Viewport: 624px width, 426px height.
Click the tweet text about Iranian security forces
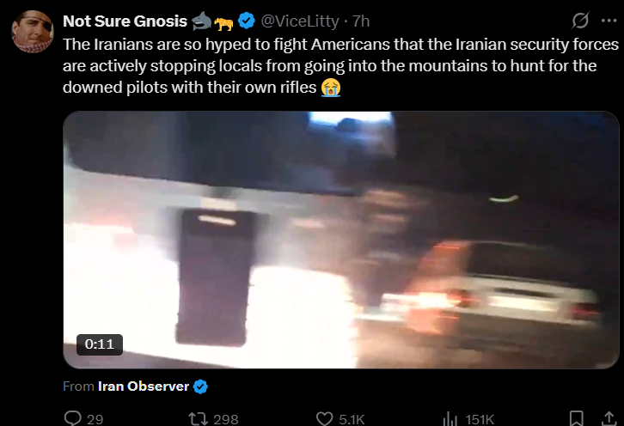coord(340,66)
